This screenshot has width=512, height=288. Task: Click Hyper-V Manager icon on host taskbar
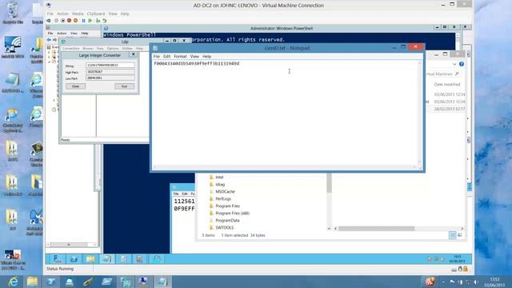coord(126,282)
